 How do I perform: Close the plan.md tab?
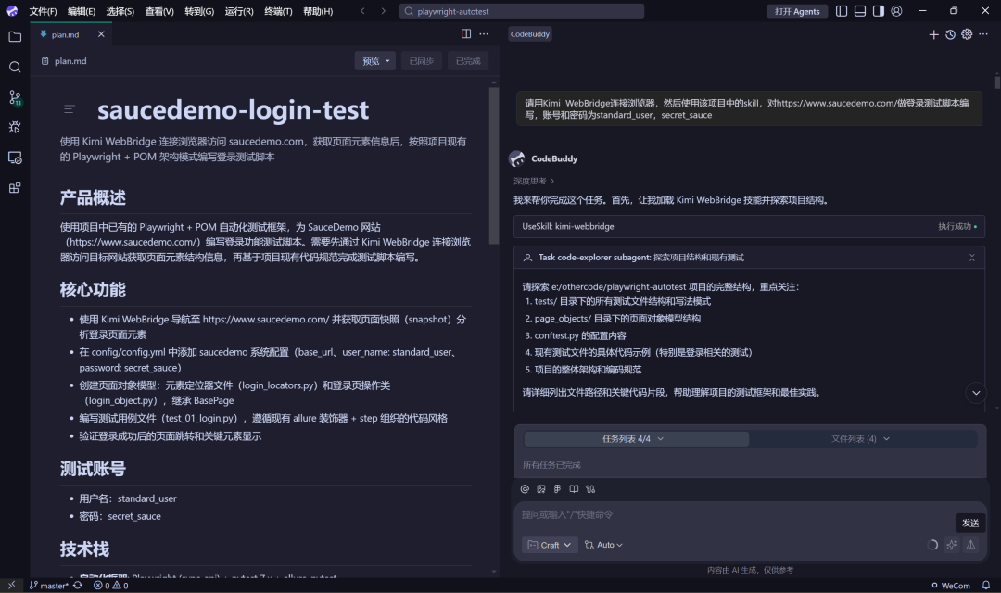101,34
